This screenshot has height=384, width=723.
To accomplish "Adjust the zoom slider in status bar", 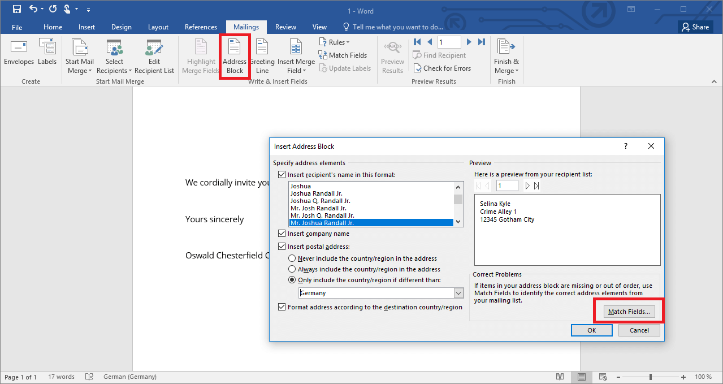I will 651,377.
